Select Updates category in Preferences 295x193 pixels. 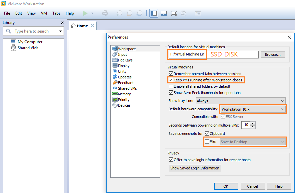[x=122, y=77]
